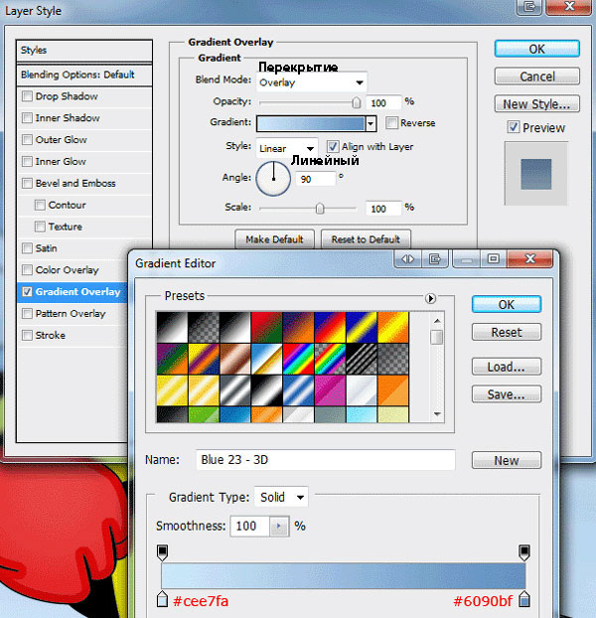Open the Gradient Type Solid dropdown
The image size is (596, 618).
click(x=281, y=497)
